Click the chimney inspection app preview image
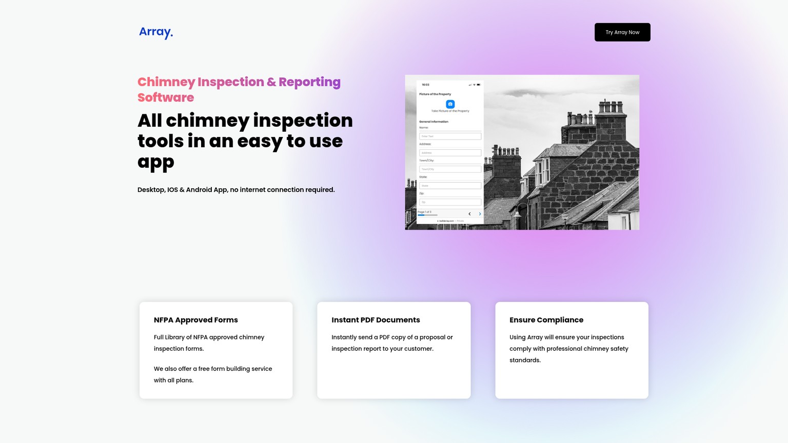The height and width of the screenshot is (443, 788). (522, 152)
